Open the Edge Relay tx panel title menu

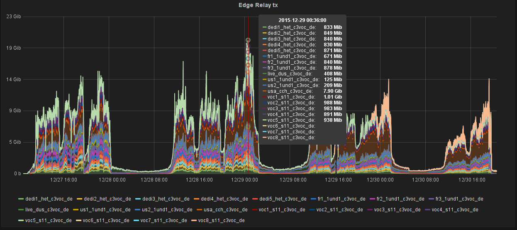click(258, 5)
